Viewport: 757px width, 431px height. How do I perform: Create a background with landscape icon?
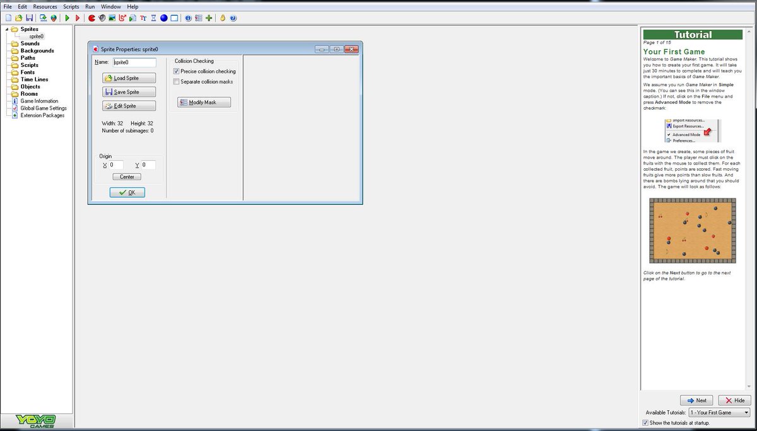click(112, 18)
